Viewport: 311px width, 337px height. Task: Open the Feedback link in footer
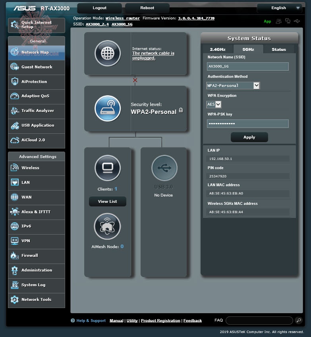pyautogui.click(x=193, y=320)
